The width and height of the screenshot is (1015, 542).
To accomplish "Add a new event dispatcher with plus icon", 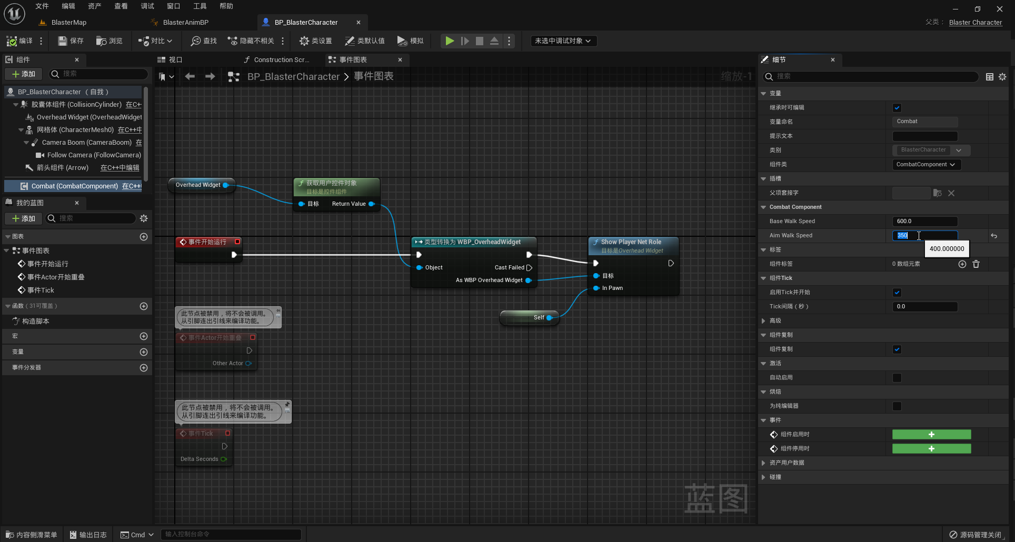I will coord(144,368).
